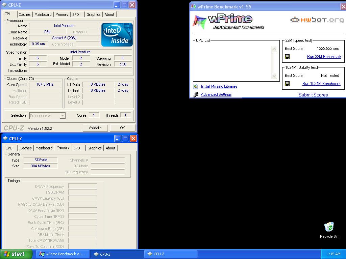Image resolution: width=346 pixels, height=259 pixels.
Task: Click the bottom CPU-Z title bar icon
Action: point(5,139)
